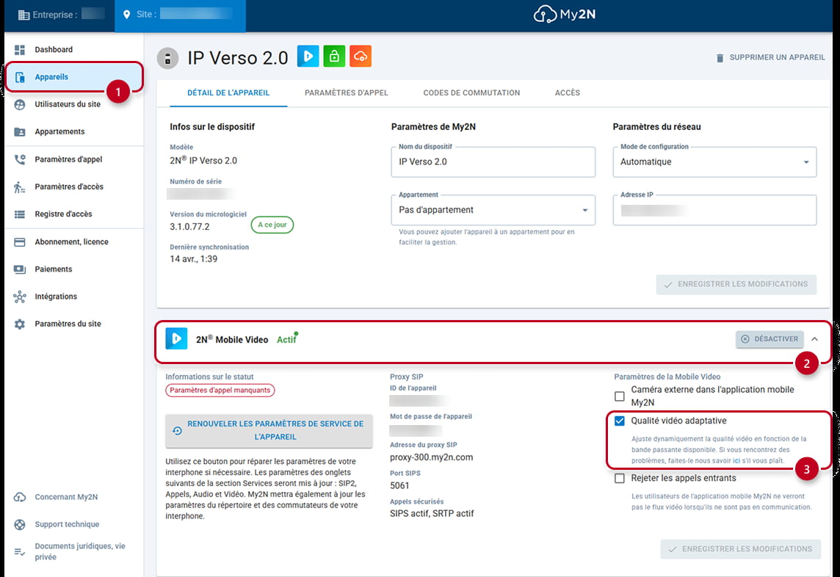This screenshot has width=840, height=577.
Task: Click the Paramètres d'accès walking person icon
Action: click(20, 187)
